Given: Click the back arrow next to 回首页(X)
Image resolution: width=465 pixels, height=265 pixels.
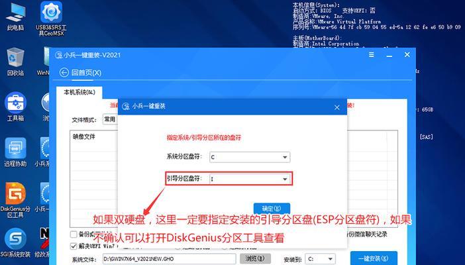Looking at the screenshot, I should point(64,72).
